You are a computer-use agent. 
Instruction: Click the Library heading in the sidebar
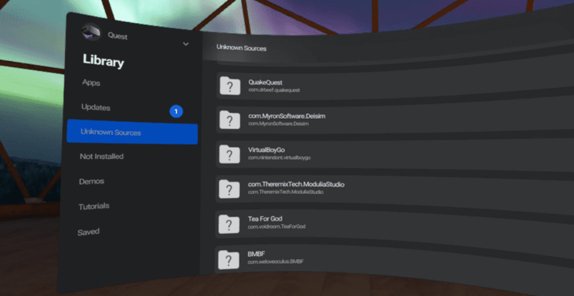(103, 61)
